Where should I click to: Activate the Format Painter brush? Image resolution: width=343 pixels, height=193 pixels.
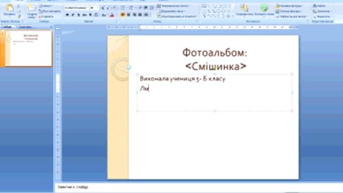[19, 16]
